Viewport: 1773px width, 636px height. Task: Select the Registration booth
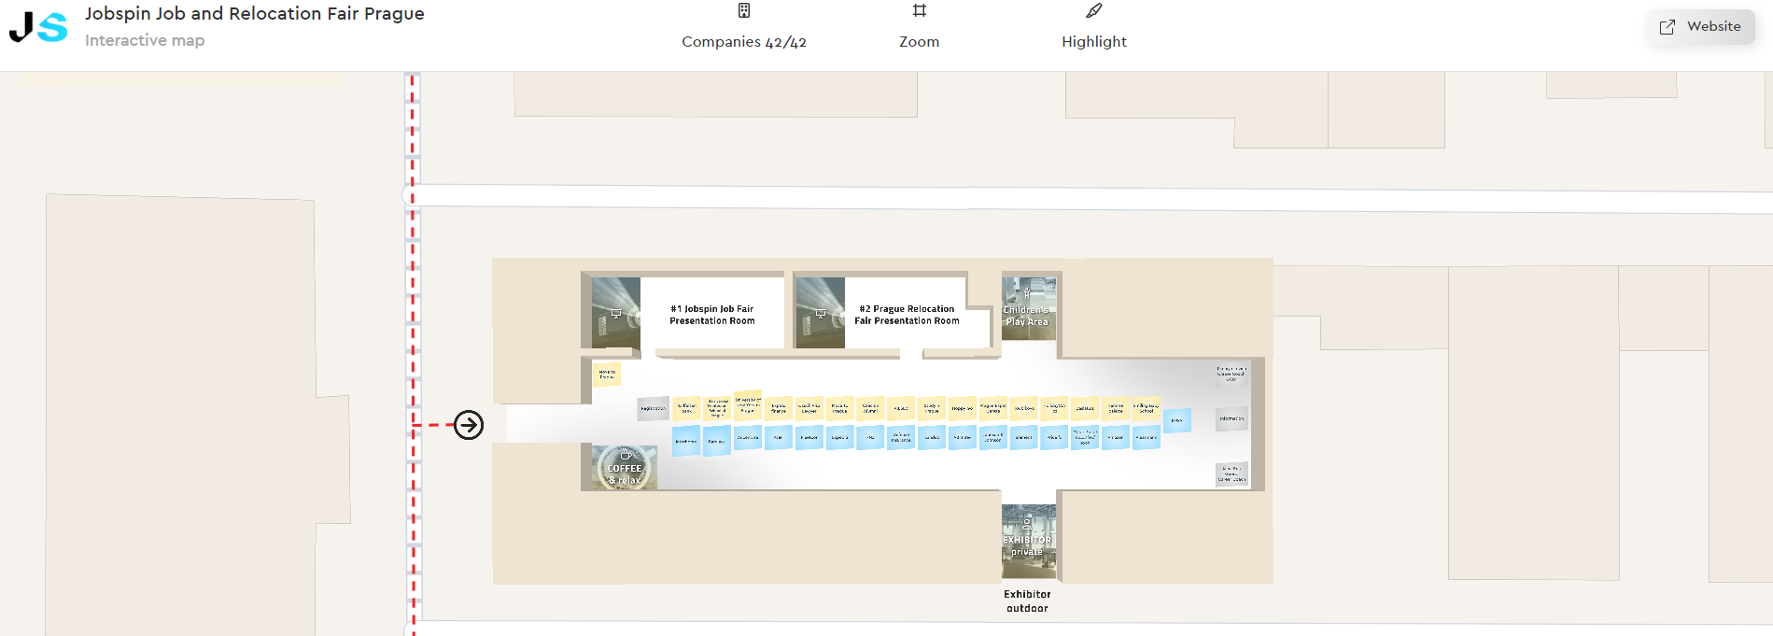coord(653,408)
